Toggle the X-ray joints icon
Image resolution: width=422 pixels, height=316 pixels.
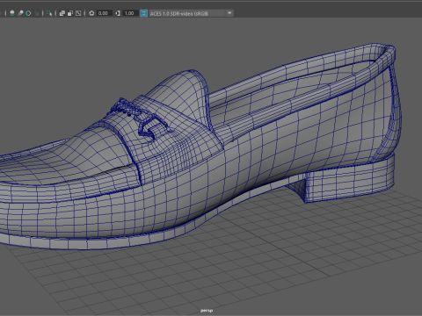(x=78, y=13)
